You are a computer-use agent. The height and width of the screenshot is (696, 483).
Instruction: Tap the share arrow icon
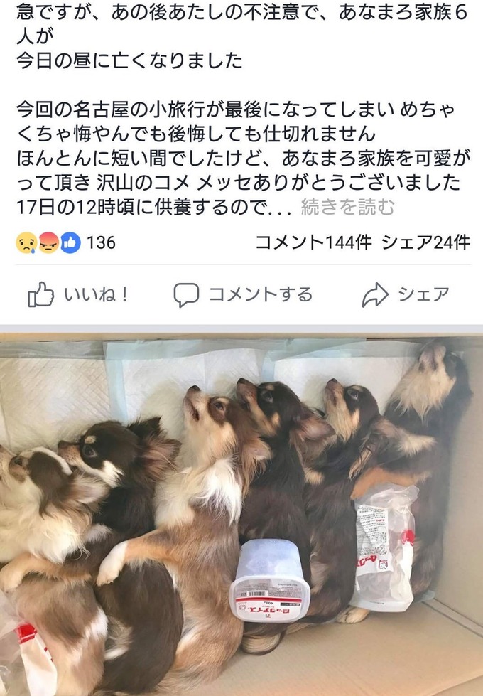(x=375, y=295)
